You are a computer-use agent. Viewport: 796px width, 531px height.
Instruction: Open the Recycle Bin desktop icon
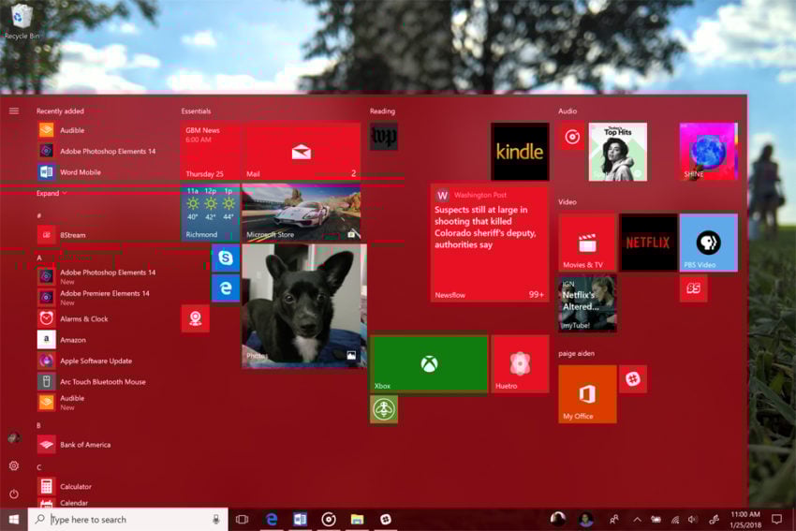coord(21,22)
